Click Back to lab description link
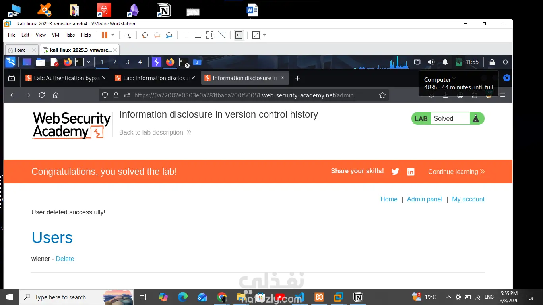 tap(155, 132)
